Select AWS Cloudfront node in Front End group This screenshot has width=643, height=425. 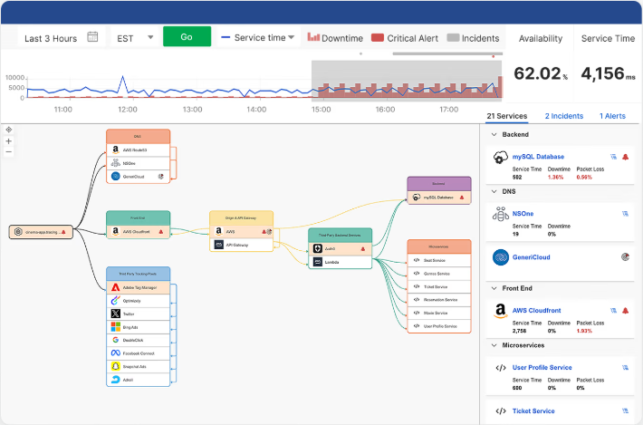[139, 232]
